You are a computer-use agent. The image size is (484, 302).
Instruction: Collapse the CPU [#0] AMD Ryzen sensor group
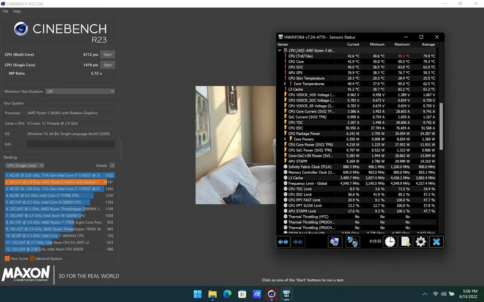280,50
